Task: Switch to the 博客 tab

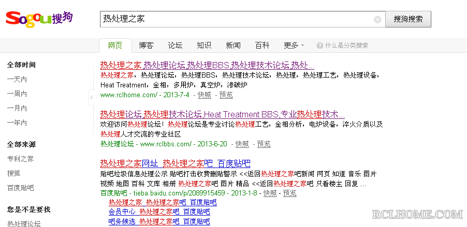Action: pos(146,46)
